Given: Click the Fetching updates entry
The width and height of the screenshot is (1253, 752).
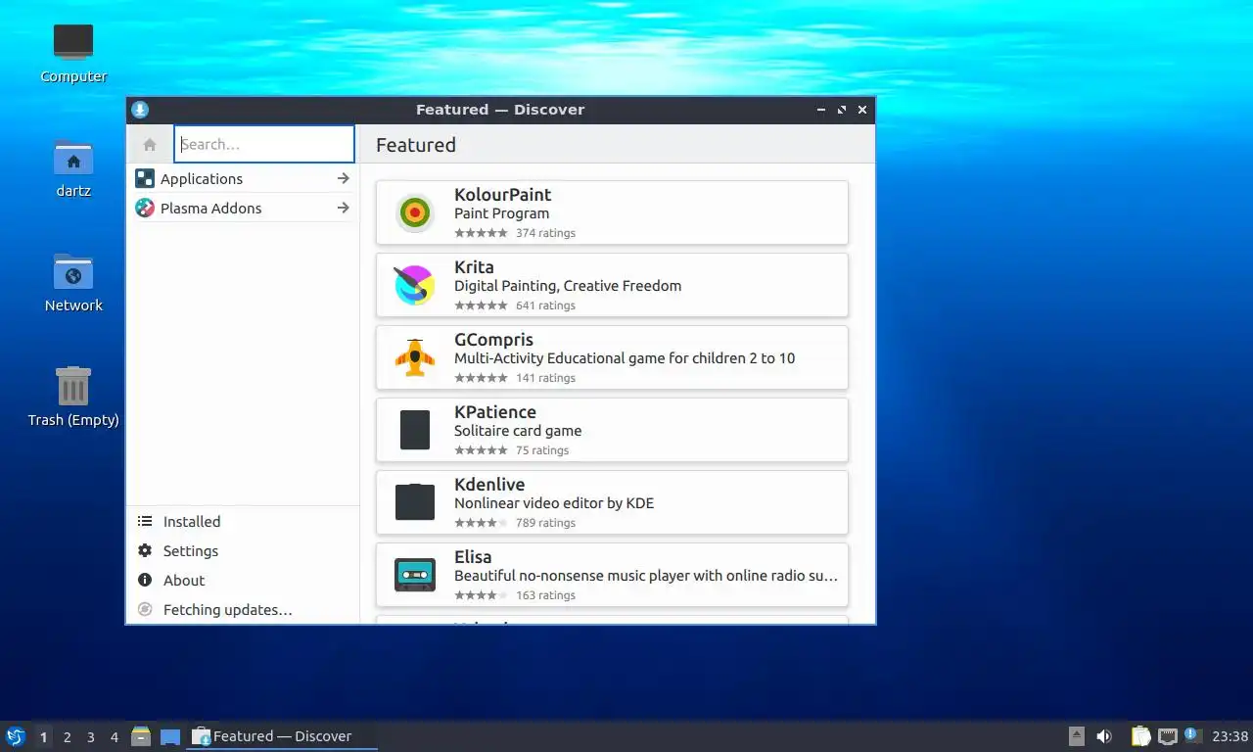Looking at the screenshot, I should point(243,609).
